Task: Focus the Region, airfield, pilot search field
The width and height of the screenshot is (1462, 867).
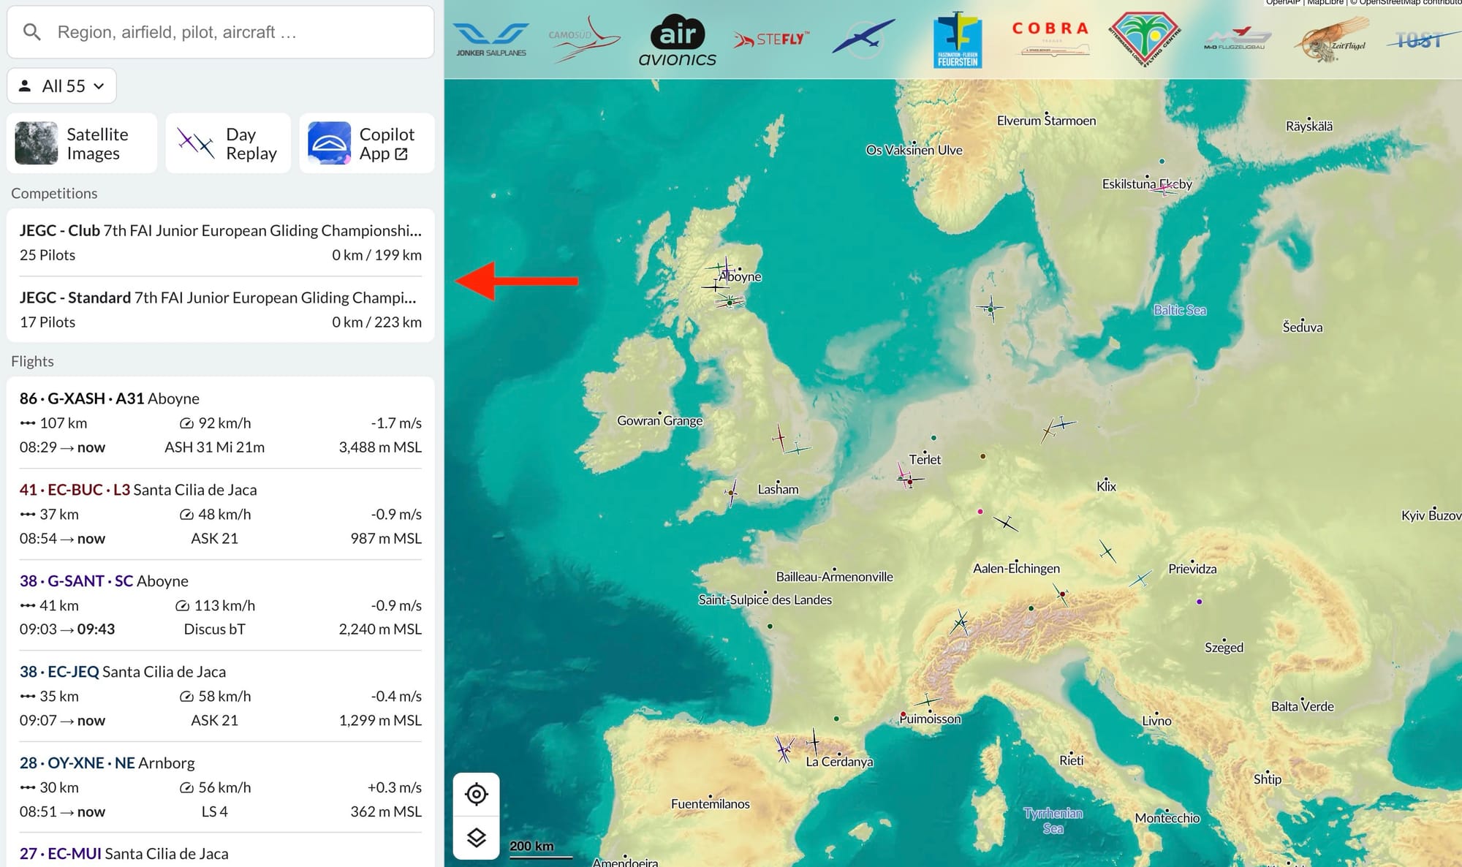Action: click(x=220, y=32)
